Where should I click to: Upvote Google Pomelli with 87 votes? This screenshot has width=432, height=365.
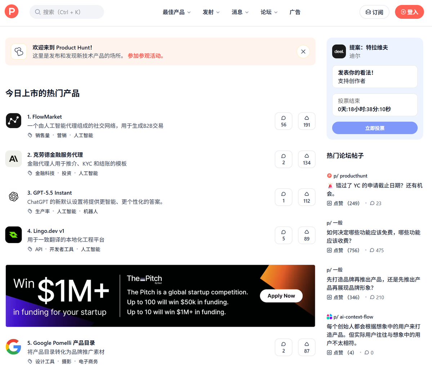click(307, 347)
